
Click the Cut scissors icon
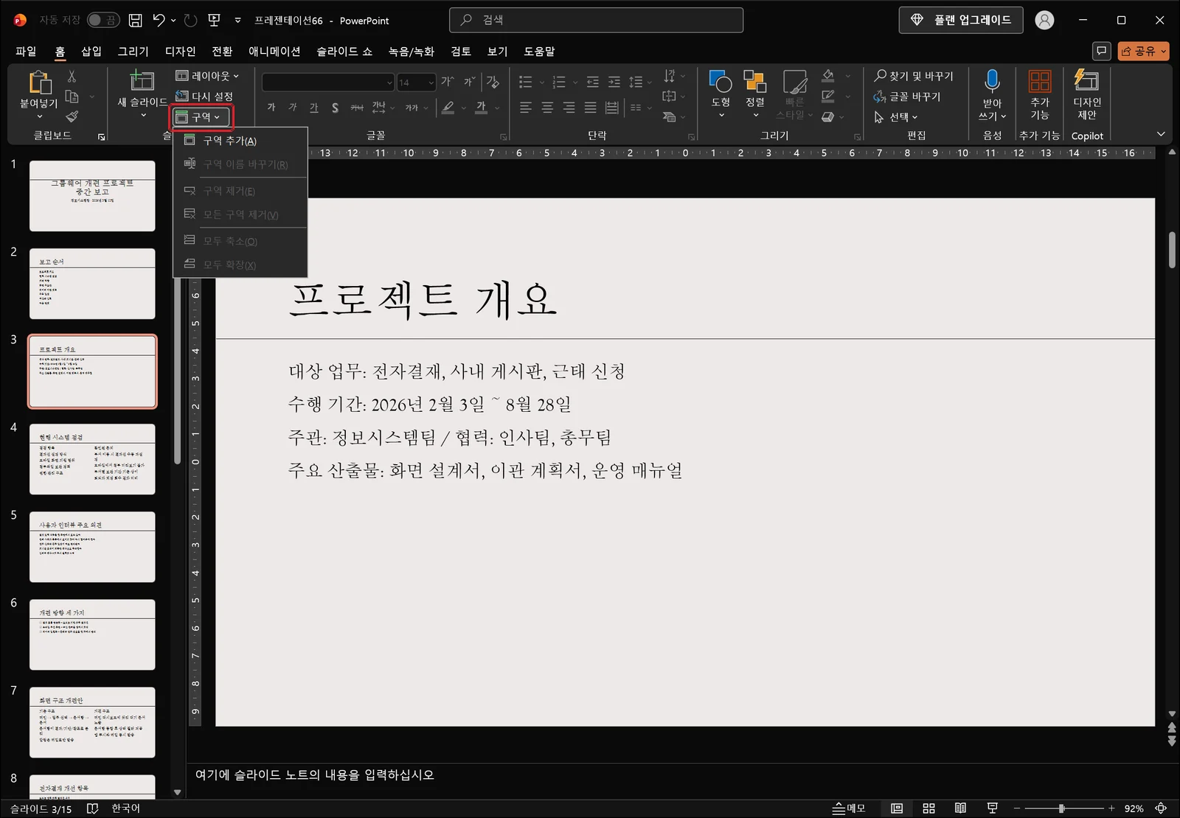click(72, 76)
